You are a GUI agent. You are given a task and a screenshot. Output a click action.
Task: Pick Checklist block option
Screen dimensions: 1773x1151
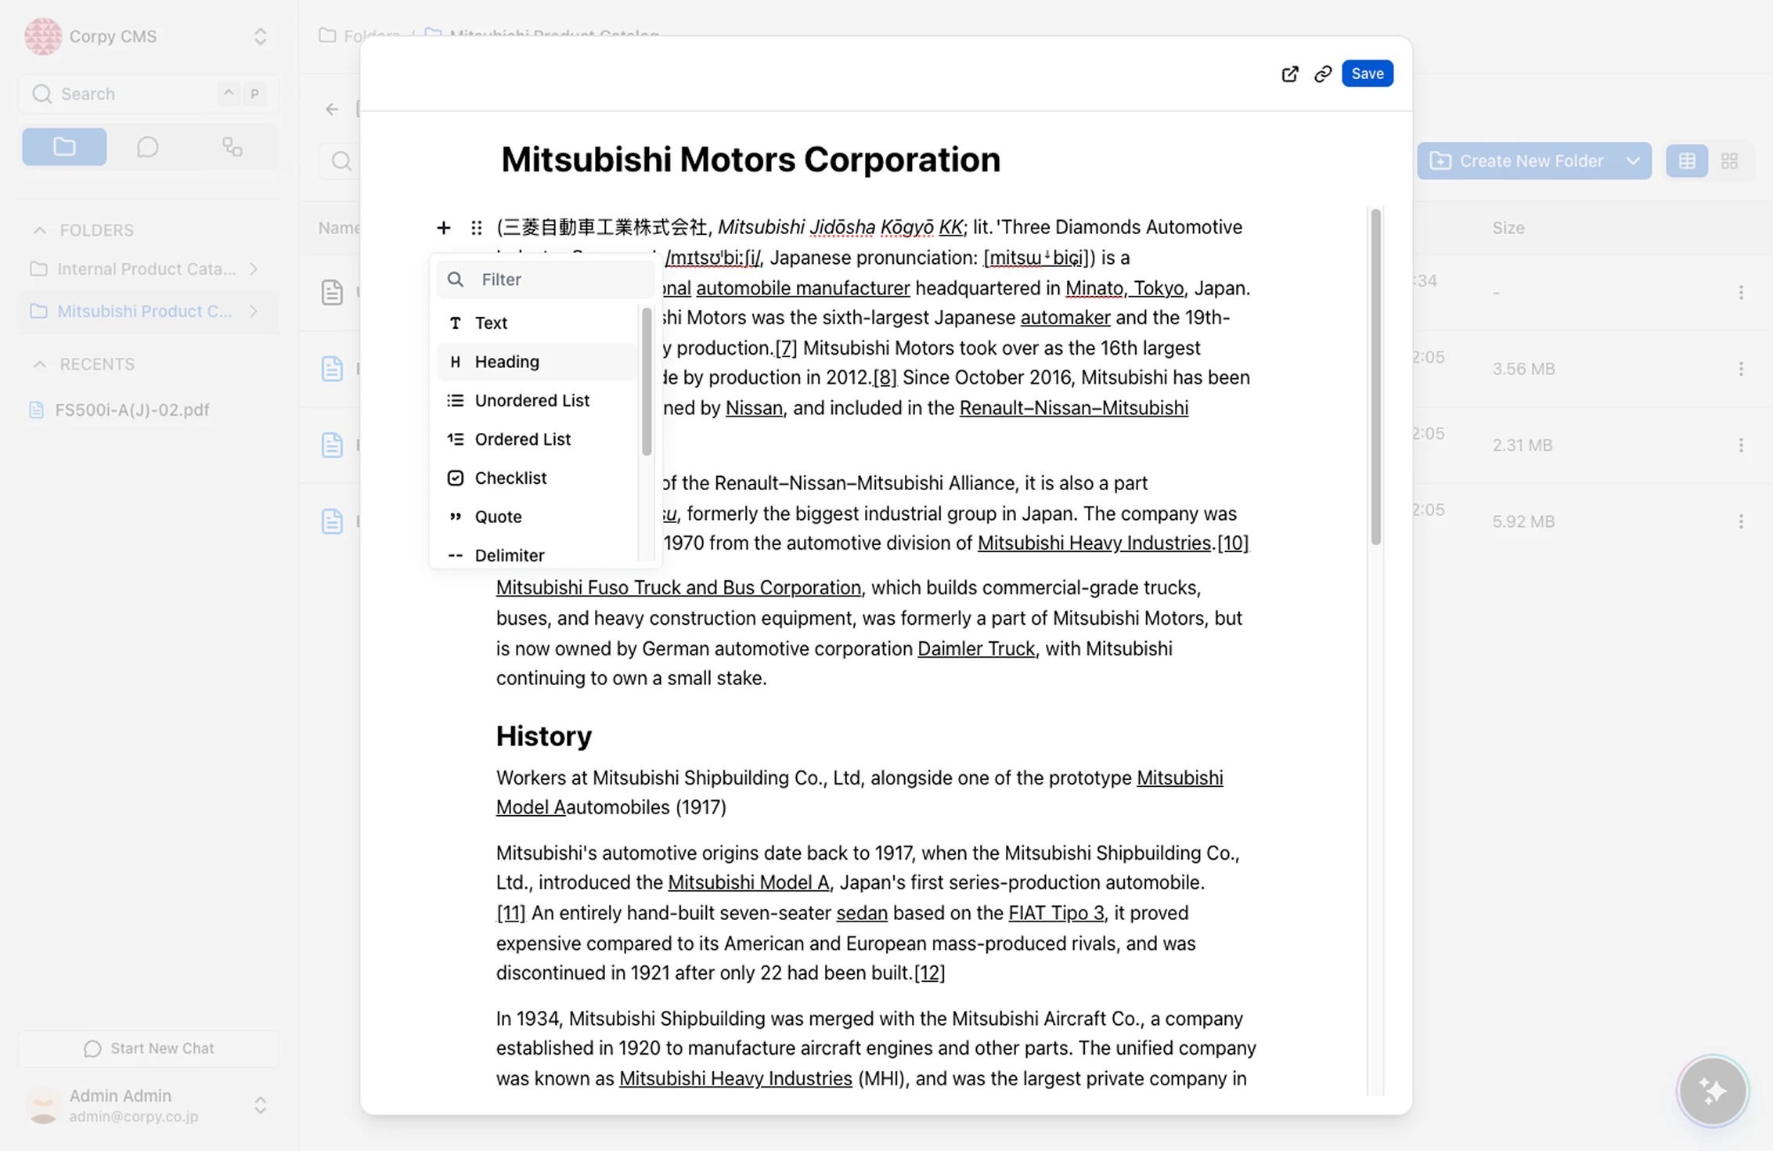pos(537,478)
